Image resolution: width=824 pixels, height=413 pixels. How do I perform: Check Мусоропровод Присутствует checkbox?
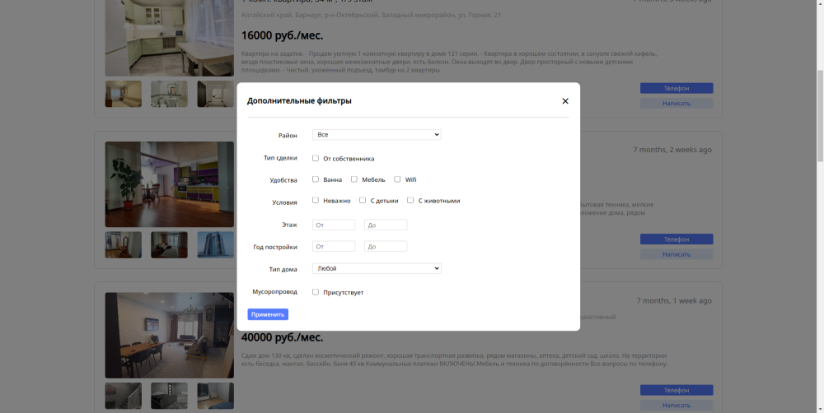click(316, 292)
